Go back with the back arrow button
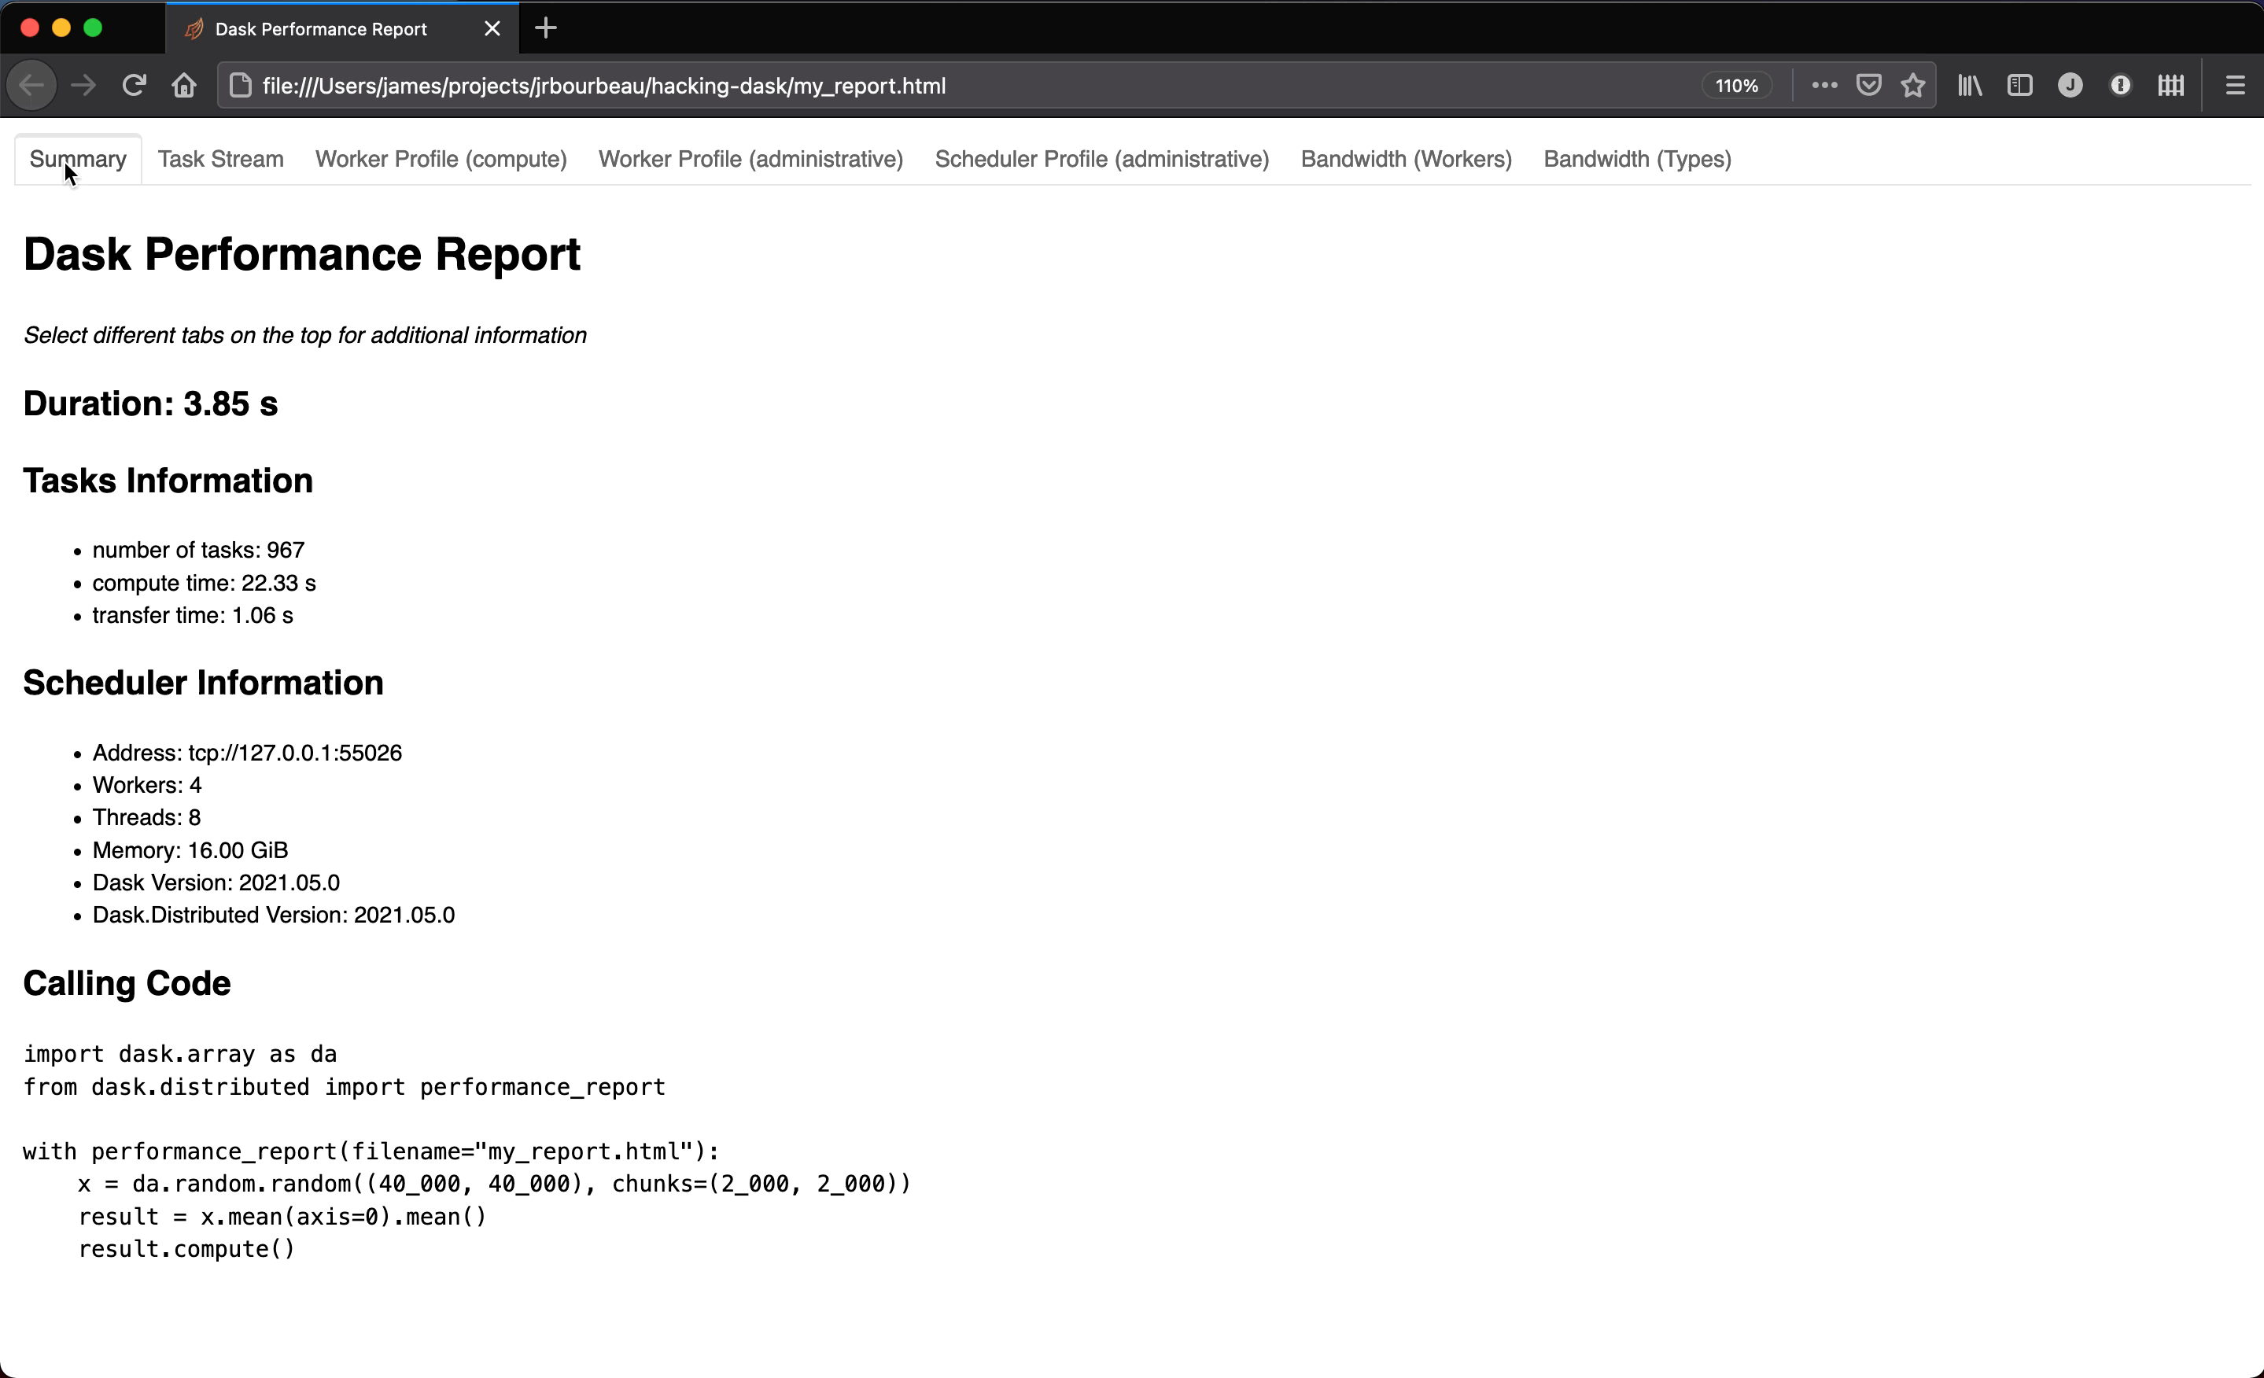The height and width of the screenshot is (1378, 2264). click(x=31, y=86)
